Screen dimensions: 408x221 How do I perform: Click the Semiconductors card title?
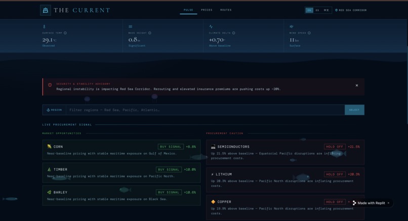233,146
